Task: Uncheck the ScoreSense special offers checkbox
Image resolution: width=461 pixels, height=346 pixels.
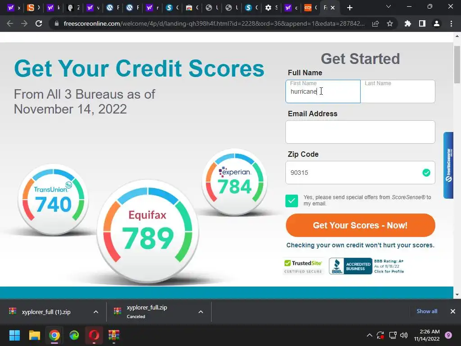Action: 292,200
